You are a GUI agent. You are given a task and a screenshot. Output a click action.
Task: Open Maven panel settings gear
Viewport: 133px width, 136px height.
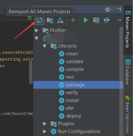click(x=109, y=10)
